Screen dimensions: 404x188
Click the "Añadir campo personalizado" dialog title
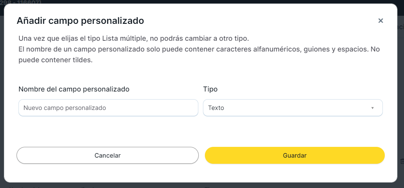[80, 21]
